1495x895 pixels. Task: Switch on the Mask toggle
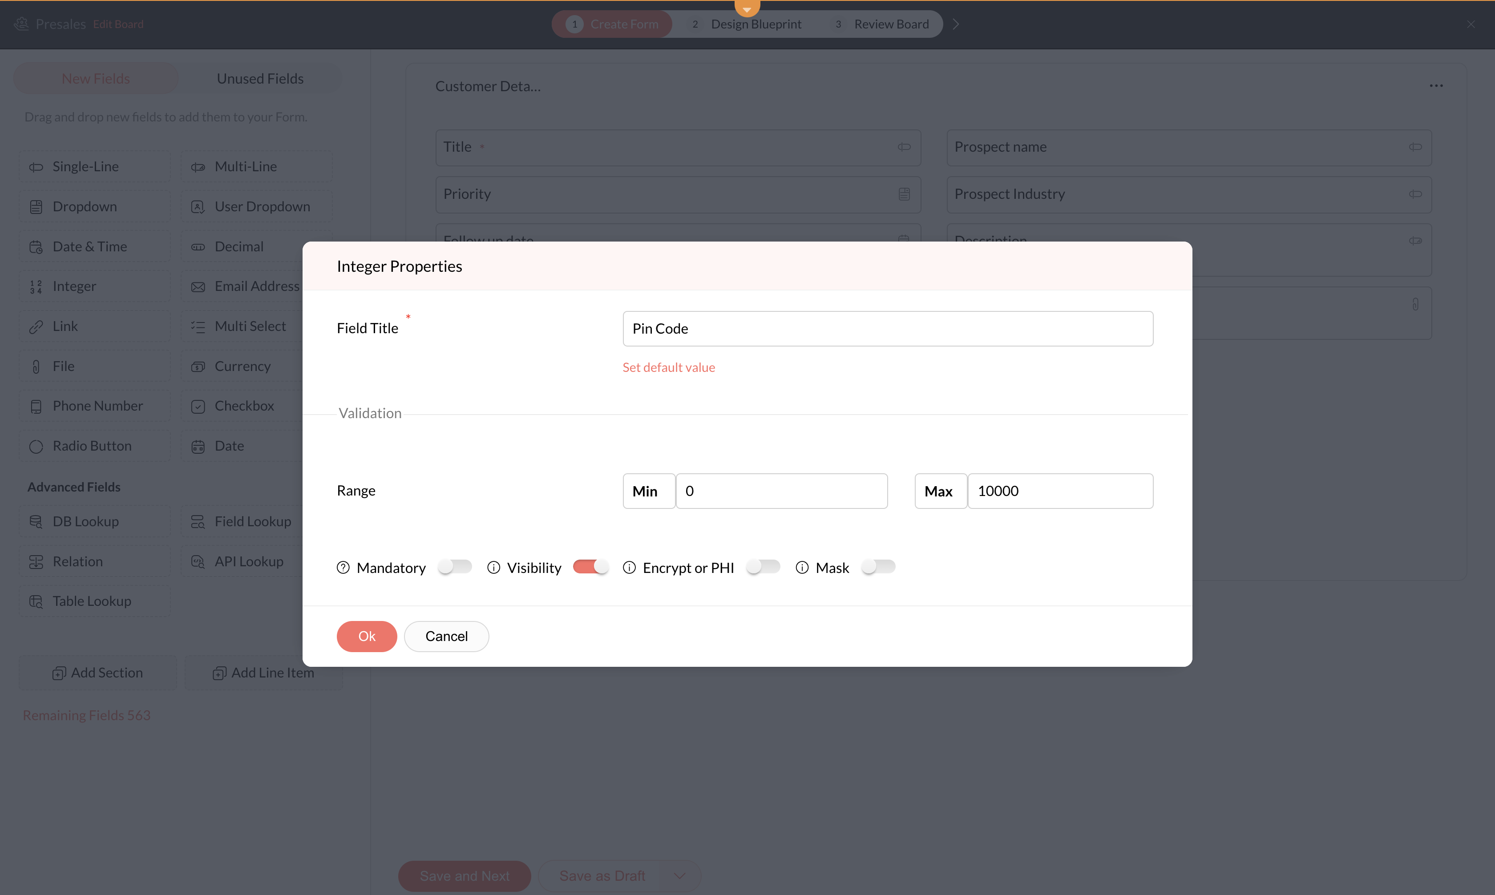878,567
